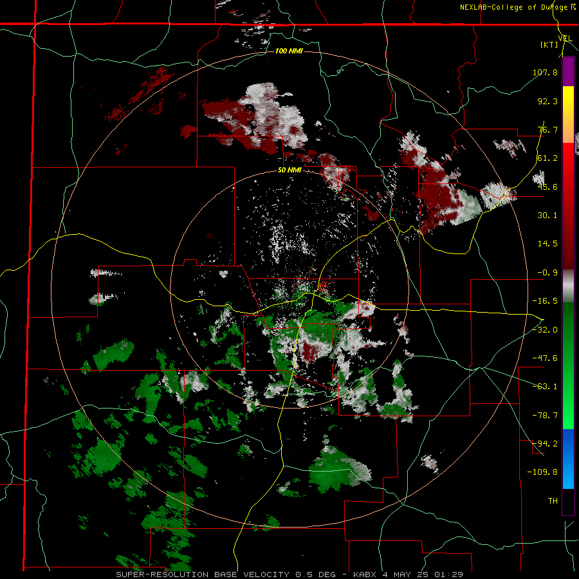Click the TH legend label
579x579 pixels.
(553, 501)
